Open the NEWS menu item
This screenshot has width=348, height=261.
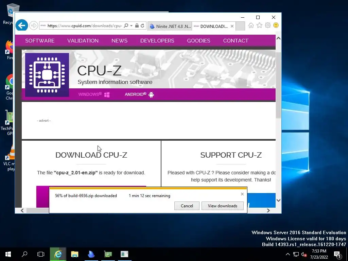pyautogui.click(x=119, y=41)
